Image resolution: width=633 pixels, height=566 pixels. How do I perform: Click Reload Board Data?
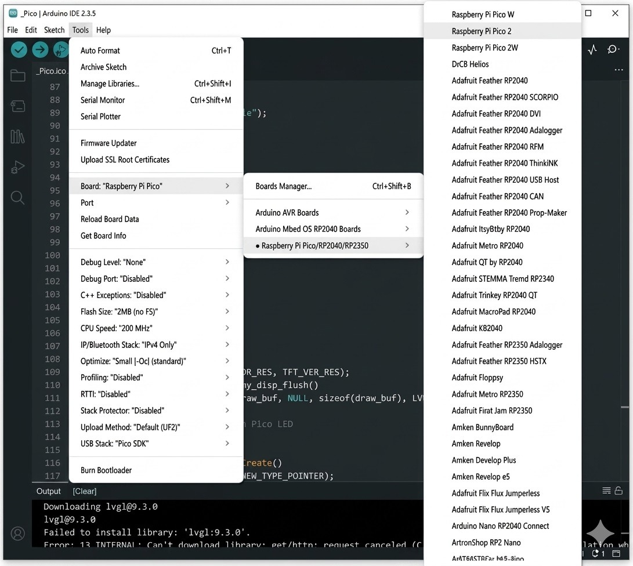[x=156, y=219]
